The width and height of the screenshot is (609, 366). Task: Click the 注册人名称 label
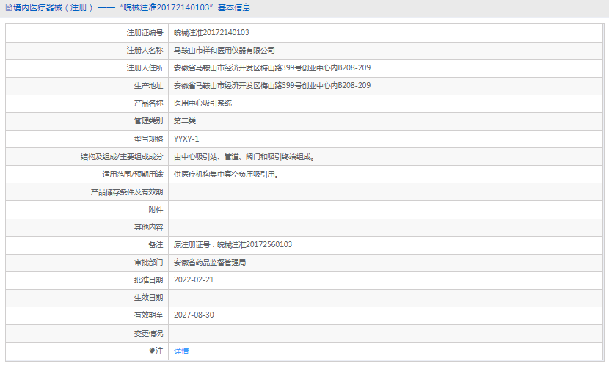pyautogui.click(x=145, y=51)
